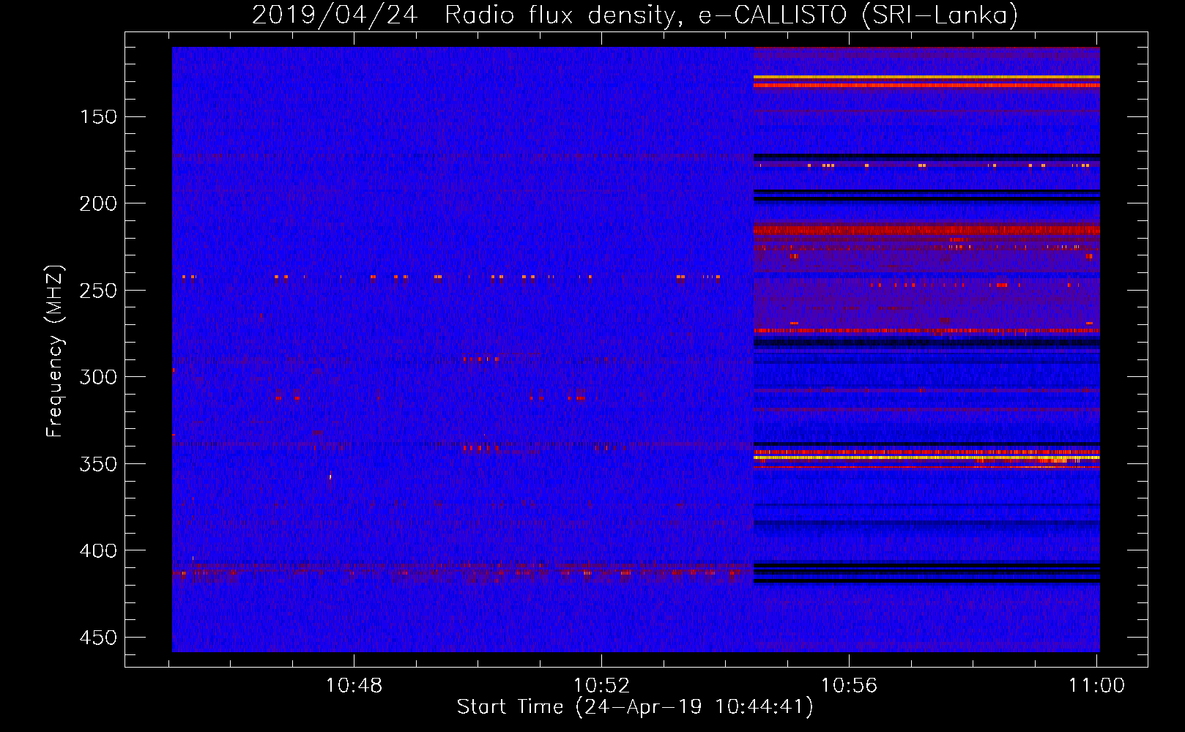The image size is (1185, 732).
Task: Click the 'Start Time (24-Apr-19 10:44:41)' axis label
Action: pyautogui.click(x=635, y=707)
